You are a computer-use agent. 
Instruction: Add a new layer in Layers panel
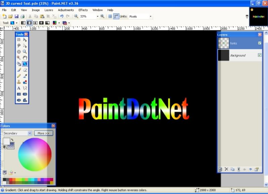pos(220,169)
